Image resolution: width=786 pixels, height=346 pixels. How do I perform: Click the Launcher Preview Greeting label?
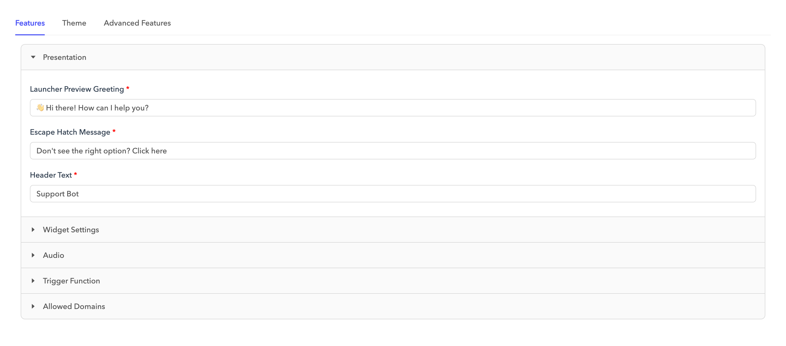coord(78,89)
